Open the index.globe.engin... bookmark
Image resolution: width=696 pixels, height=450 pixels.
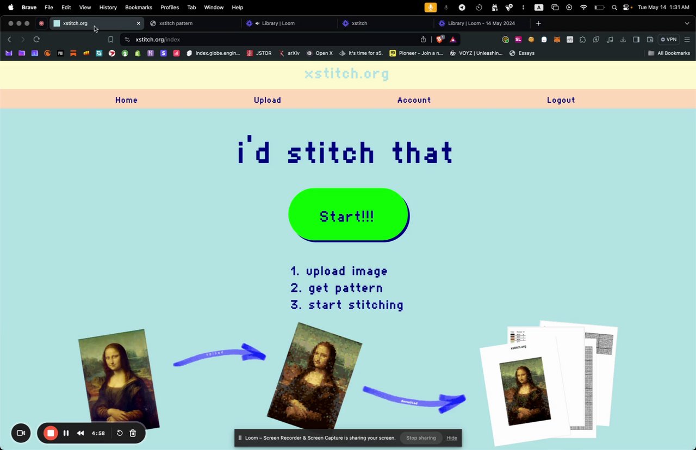(x=213, y=53)
